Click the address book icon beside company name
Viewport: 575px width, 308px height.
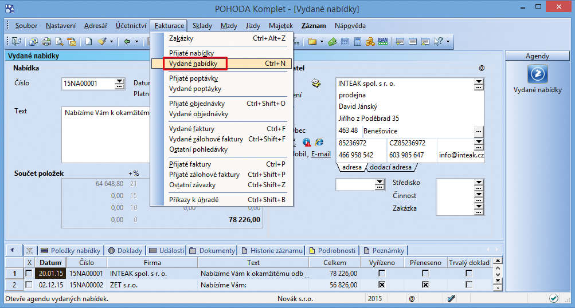[316, 83]
